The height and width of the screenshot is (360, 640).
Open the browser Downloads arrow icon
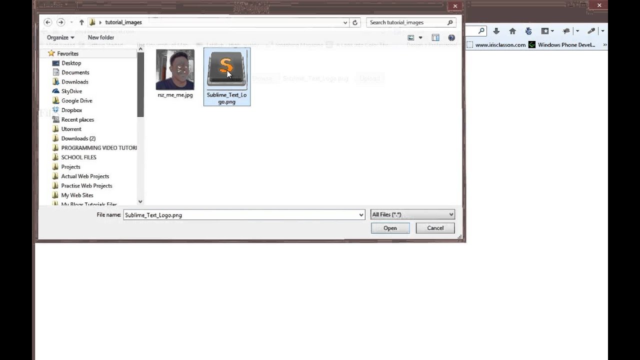coord(496,31)
